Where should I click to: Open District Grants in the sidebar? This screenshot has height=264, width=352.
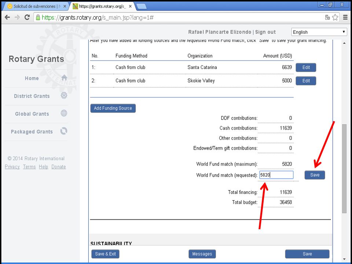pyautogui.click(x=32, y=96)
